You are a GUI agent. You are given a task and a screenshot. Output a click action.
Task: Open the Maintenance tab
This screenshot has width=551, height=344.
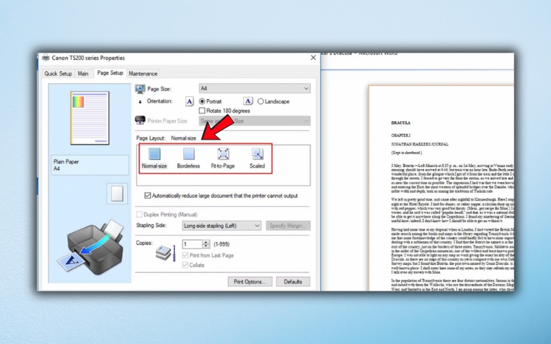(x=143, y=74)
